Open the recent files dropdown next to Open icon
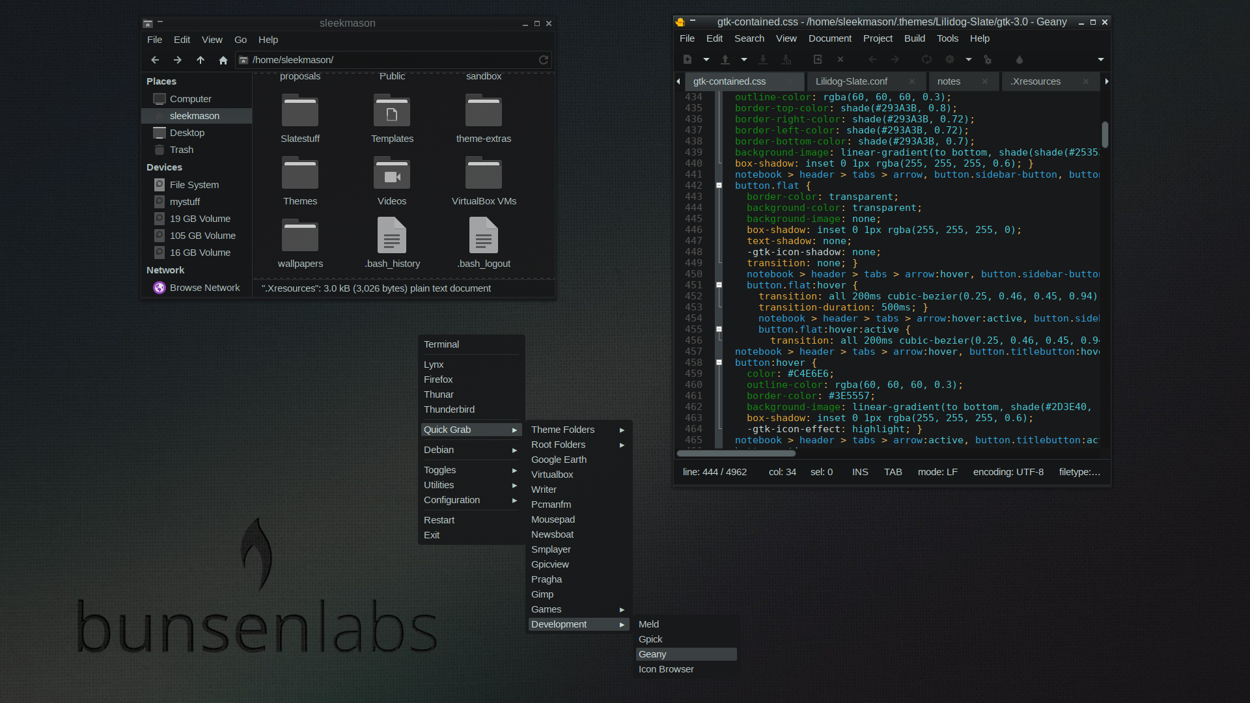The image size is (1250, 703). pos(744,59)
